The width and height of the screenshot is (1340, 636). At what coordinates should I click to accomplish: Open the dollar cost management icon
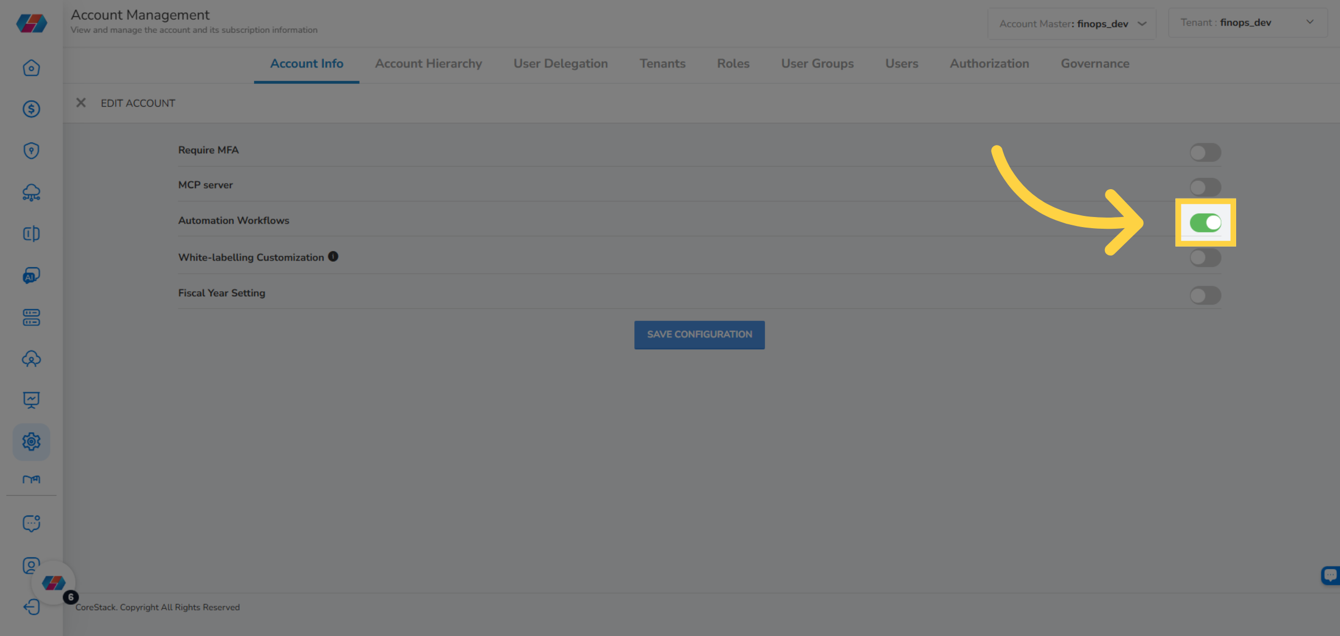[x=31, y=109]
